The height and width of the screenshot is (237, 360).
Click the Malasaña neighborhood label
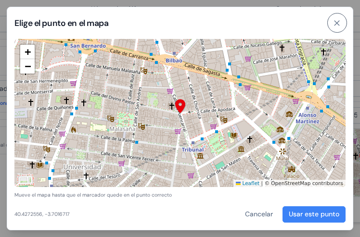point(122,129)
